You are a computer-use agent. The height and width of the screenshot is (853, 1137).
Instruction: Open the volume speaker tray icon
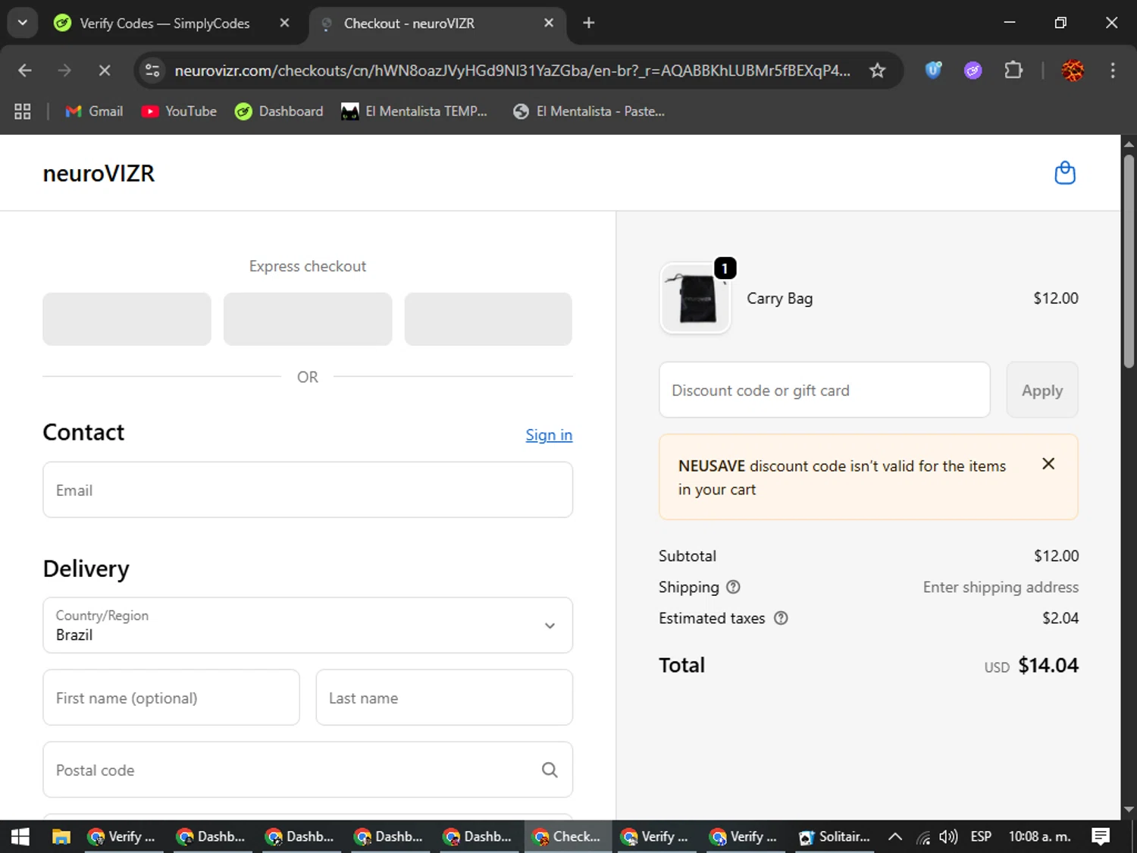pos(948,836)
